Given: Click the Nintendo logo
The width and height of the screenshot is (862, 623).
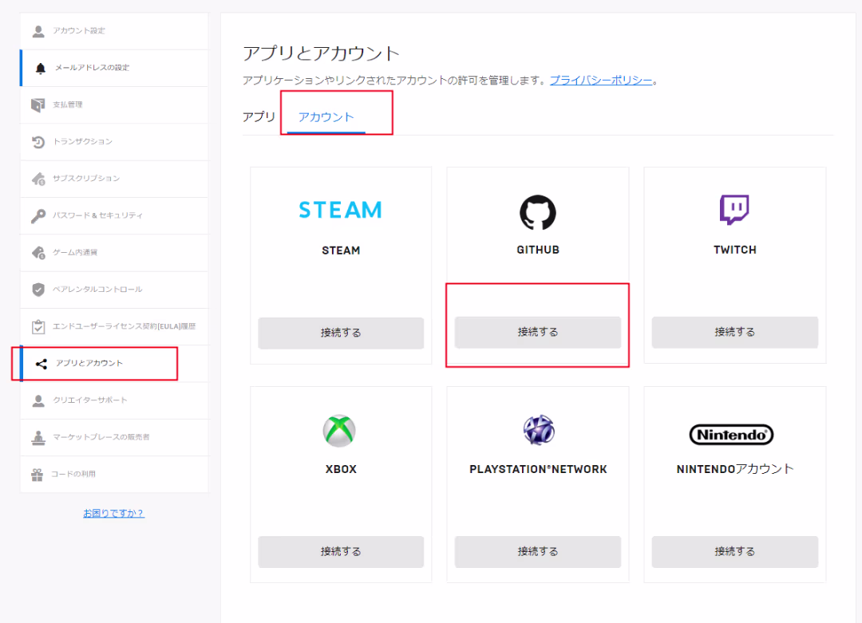Looking at the screenshot, I should click(x=731, y=435).
